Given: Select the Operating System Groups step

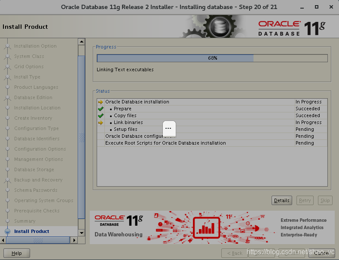Looking at the screenshot, I should point(44,200).
